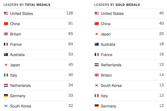Click South Korea name in total medals list
Screen dimensions: 167x111
[20, 106]
